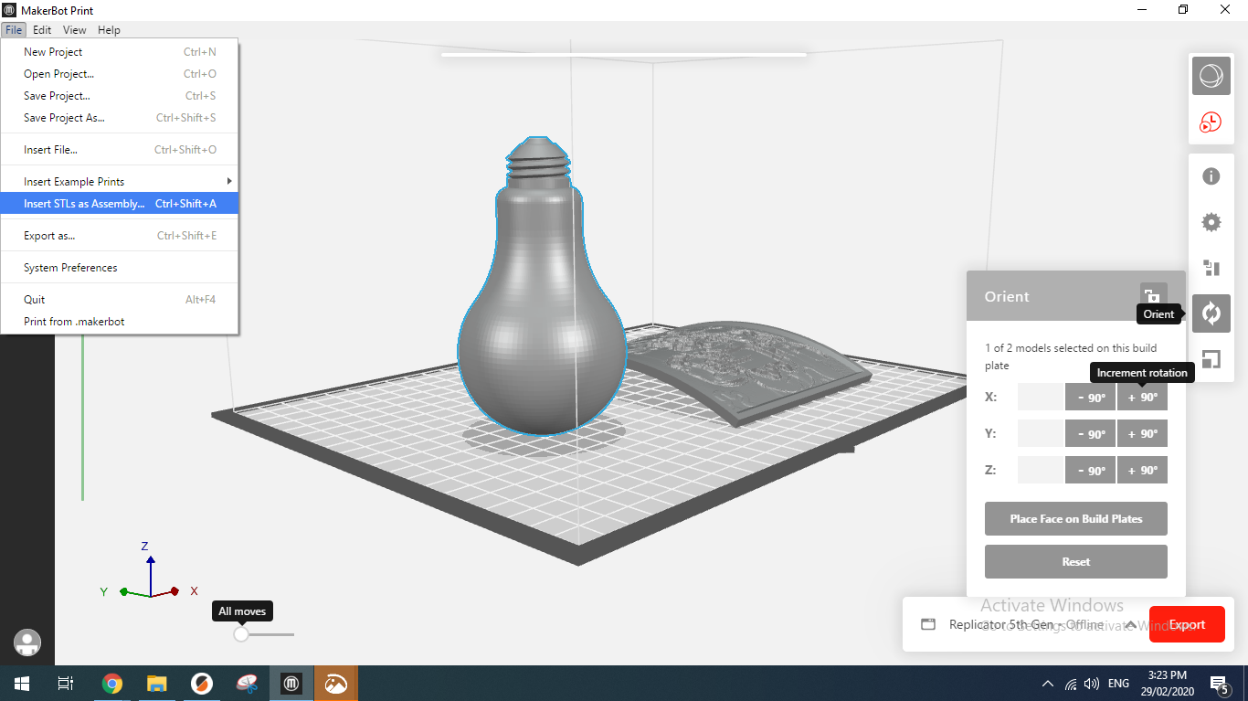Screen dimensions: 1248x701
Task: Choose Insert File... from the menu
Action: pos(120,150)
